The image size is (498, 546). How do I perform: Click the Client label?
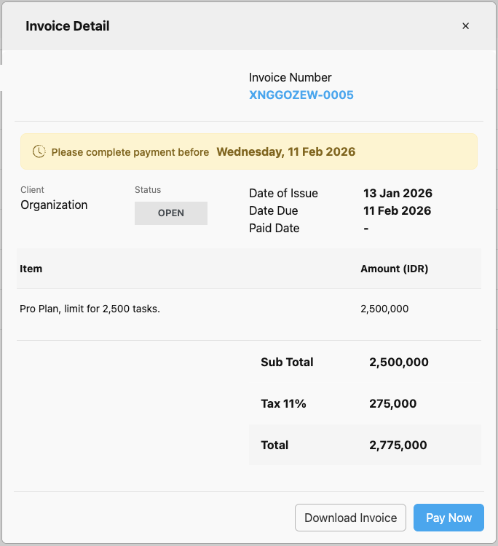(x=32, y=190)
